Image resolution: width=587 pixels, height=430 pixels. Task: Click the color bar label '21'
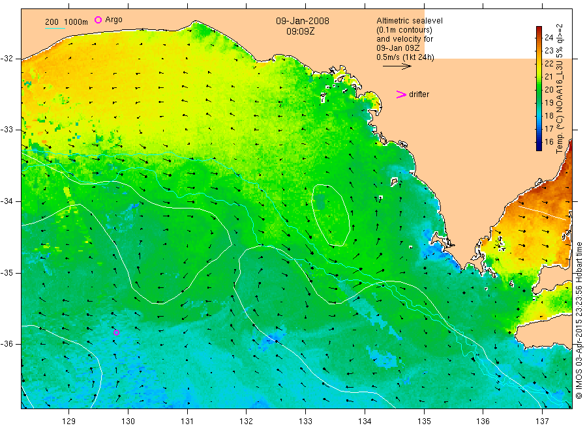549,77
